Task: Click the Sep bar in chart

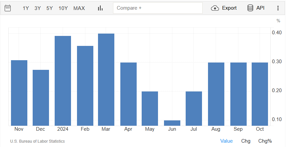Action: (x=238, y=94)
